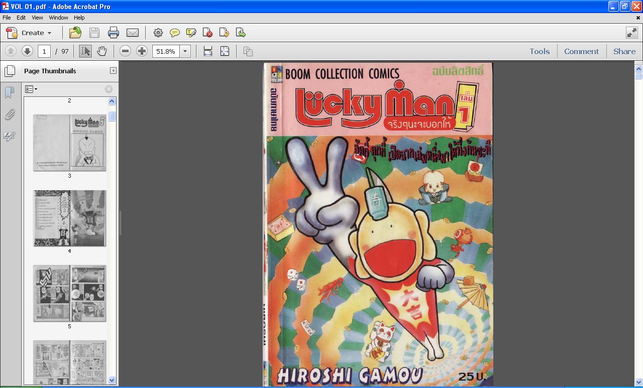Collapse the Page Thumbnails navigation pane
The image size is (643, 388).
[x=113, y=71]
